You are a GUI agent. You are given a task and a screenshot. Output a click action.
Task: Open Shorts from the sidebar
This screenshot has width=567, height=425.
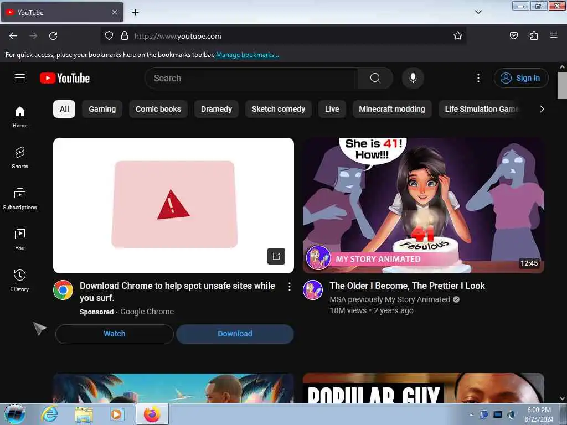[20, 158]
